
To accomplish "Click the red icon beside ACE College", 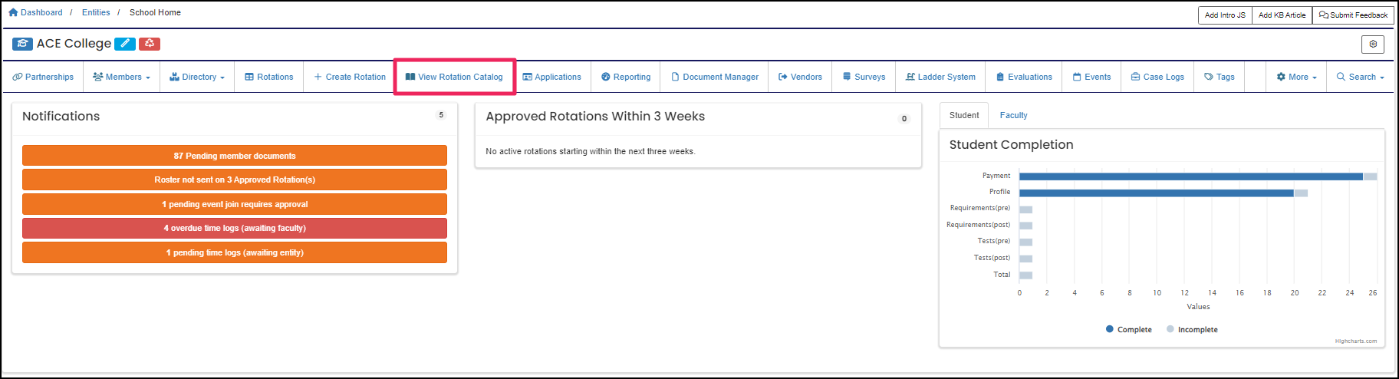I will (150, 44).
